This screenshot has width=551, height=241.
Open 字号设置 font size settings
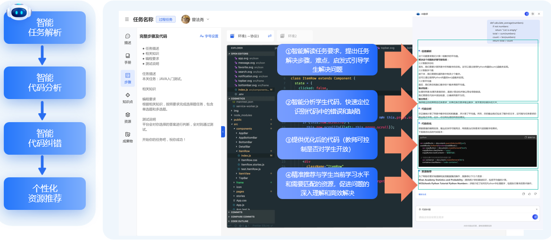click(x=209, y=36)
